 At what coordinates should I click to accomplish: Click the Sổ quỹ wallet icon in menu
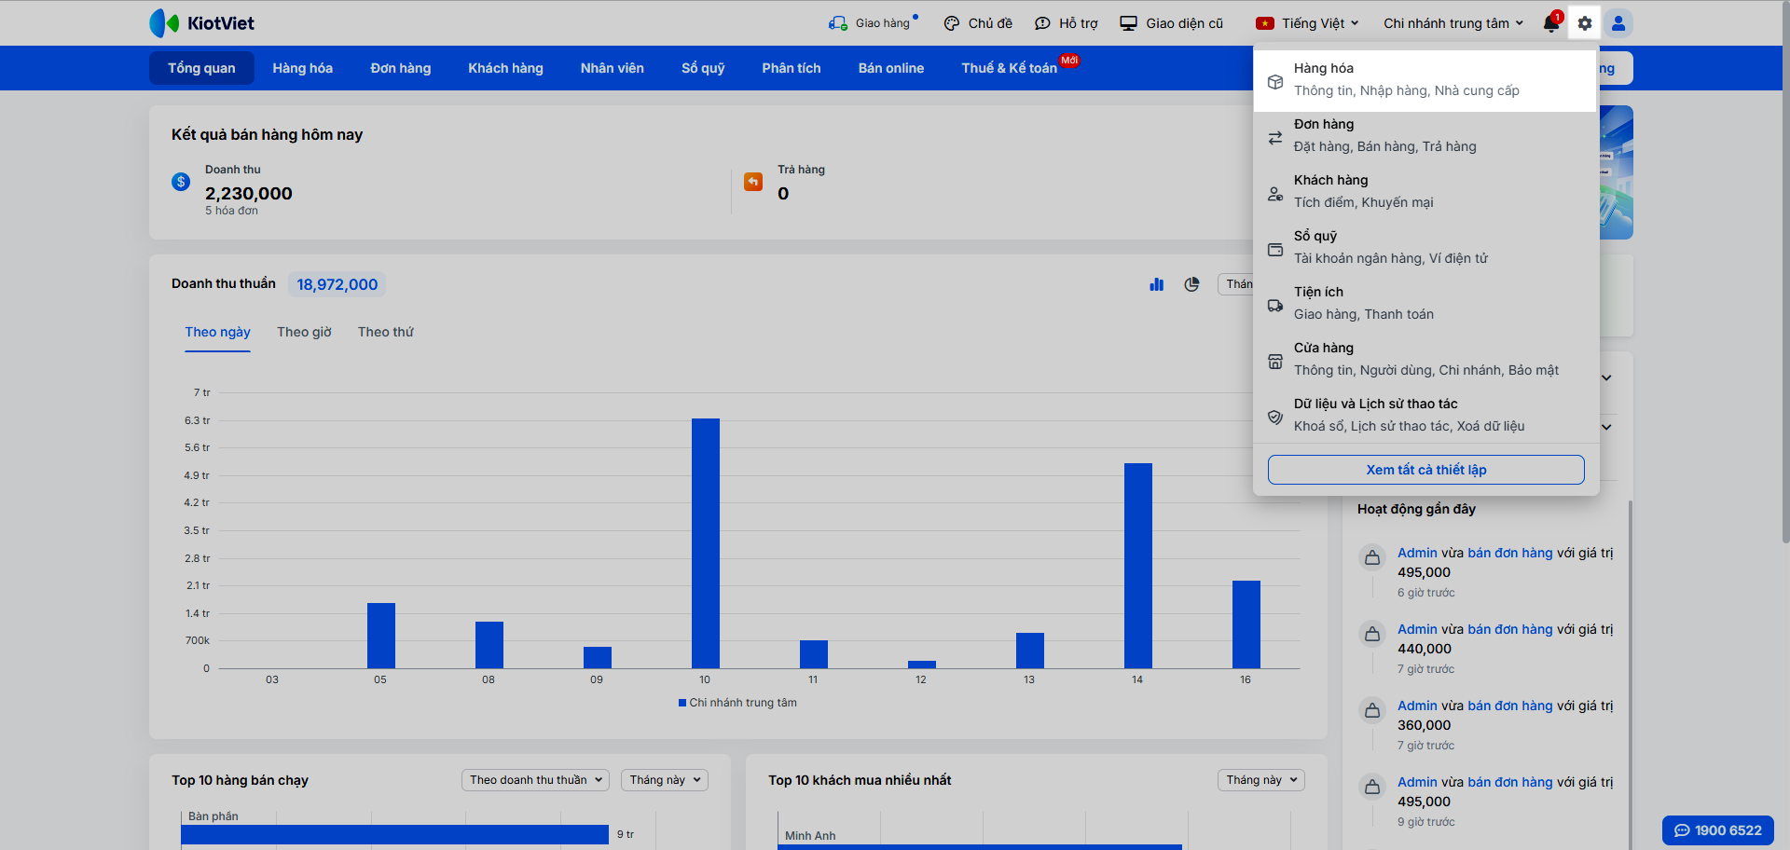(1275, 249)
